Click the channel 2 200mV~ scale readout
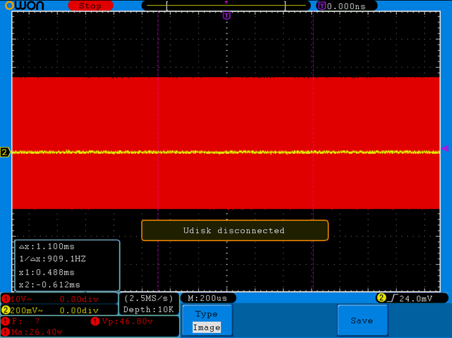Screen dimensions: 452x338 tap(27, 311)
